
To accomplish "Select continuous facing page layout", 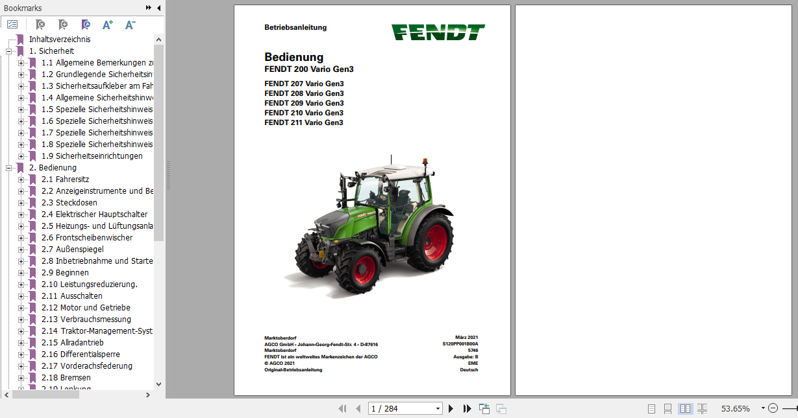I will click(x=702, y=408).
